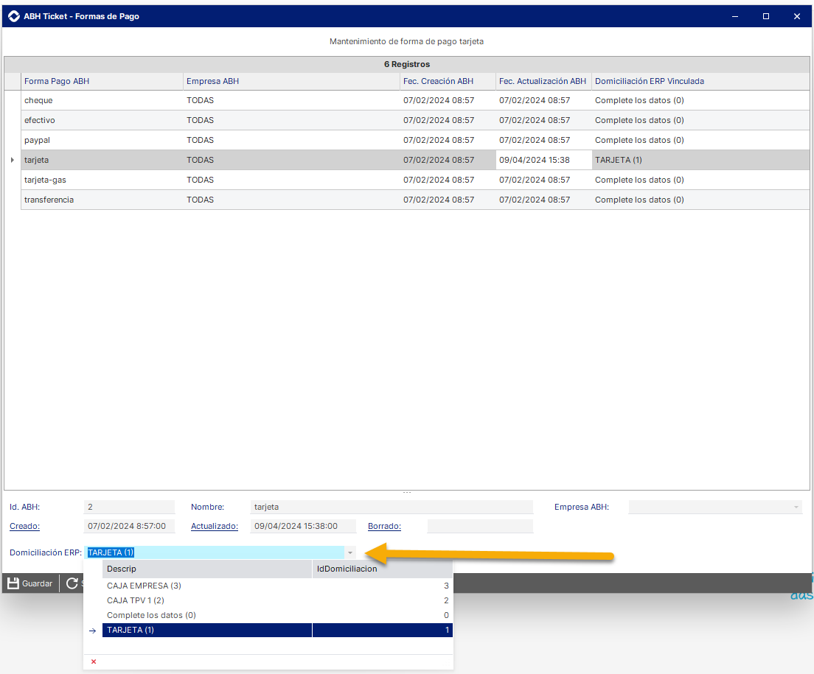This screenshot has width=814, height=674.
Task: Click the ABH Ticket logo in title bar
Action: [x=13, y=16]
